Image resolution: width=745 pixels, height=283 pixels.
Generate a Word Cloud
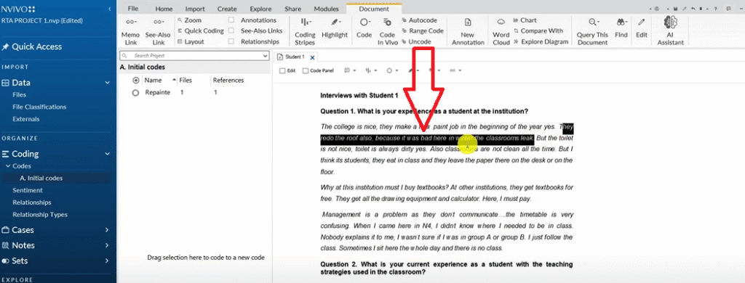tap(501, 31)
